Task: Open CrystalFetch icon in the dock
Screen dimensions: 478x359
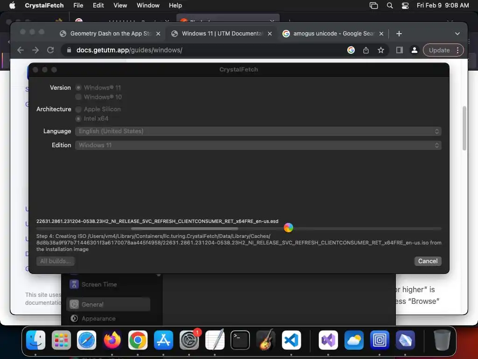Action: click(405, 340)
